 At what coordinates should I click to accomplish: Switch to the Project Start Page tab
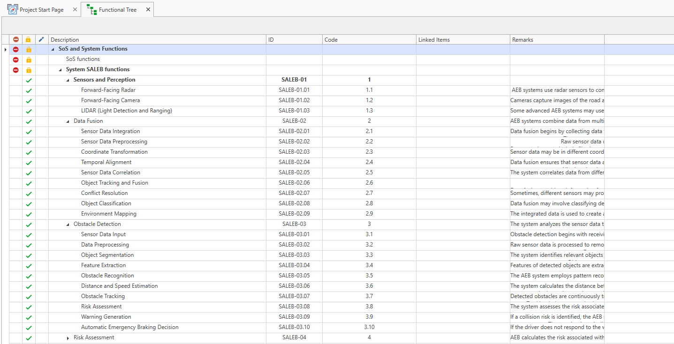point(41,10)
